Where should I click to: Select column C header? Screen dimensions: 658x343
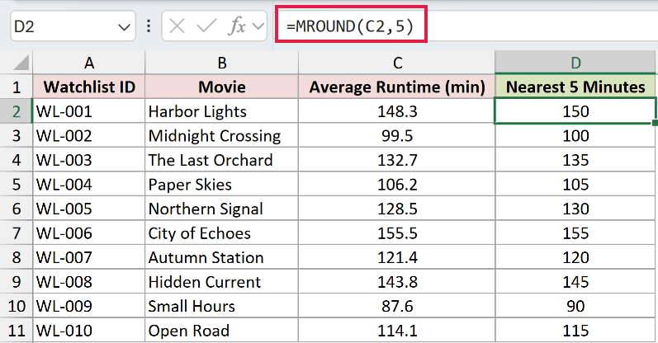397,63
